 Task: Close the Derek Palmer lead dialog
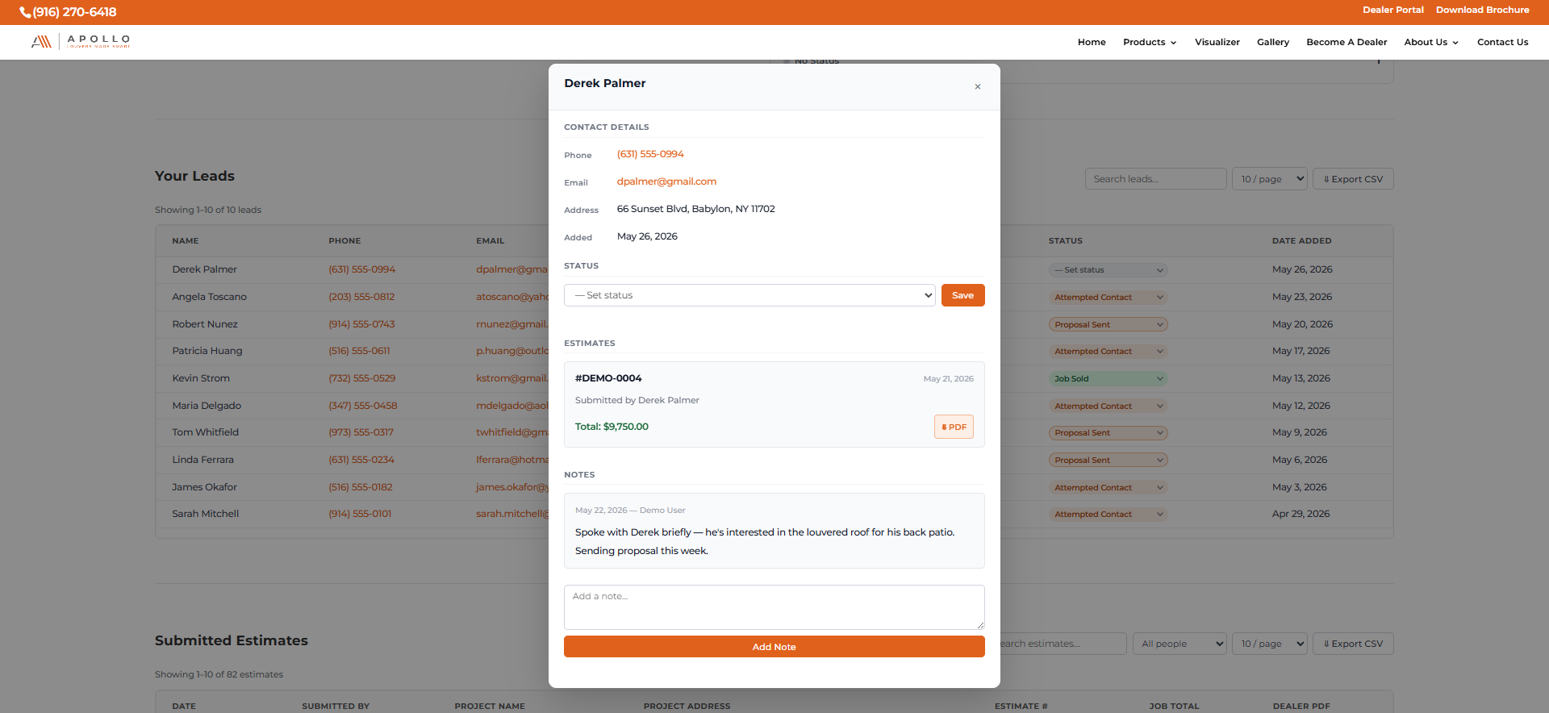(977, 86)
